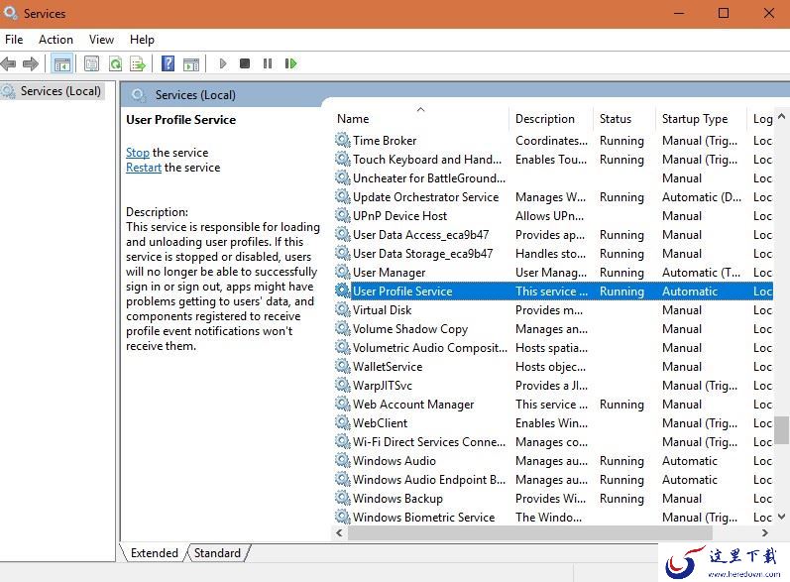The height and width of the screenshot is (582, 790).
Task: Click Running status of Windows Backup
Action: [621, 499]
